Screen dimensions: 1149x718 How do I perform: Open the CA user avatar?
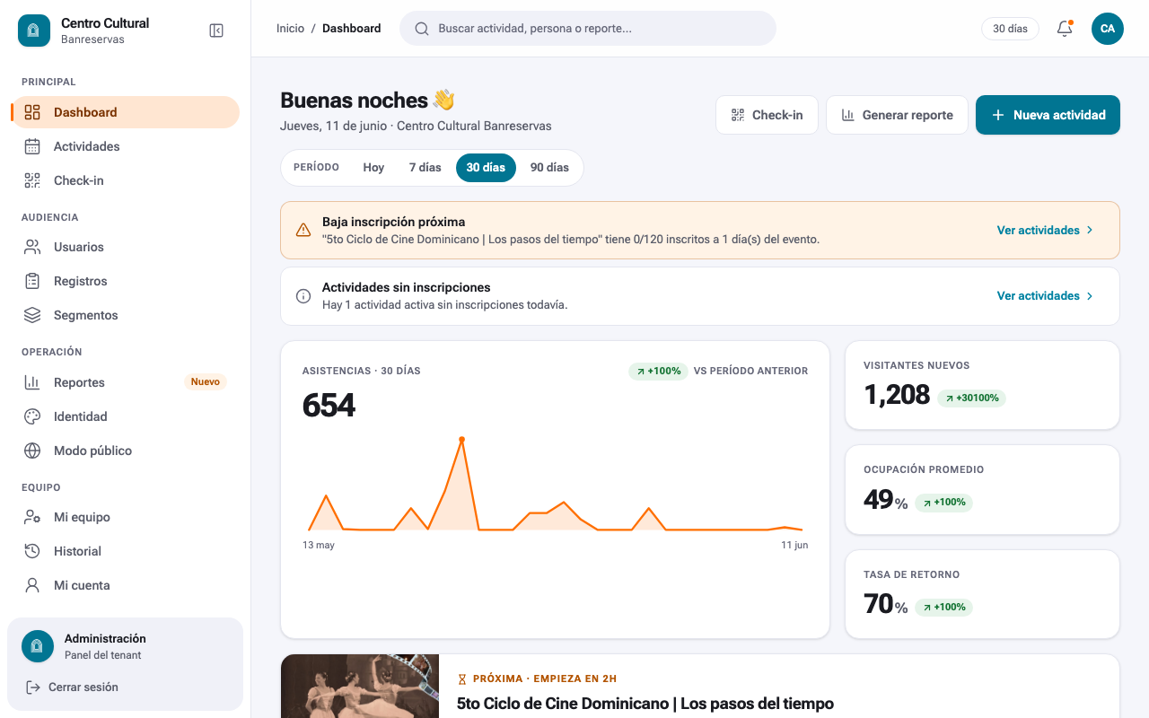coord(1108,29)
